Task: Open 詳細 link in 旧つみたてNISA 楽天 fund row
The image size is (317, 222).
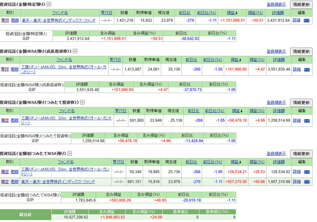Action: click(x=297, y=181)
